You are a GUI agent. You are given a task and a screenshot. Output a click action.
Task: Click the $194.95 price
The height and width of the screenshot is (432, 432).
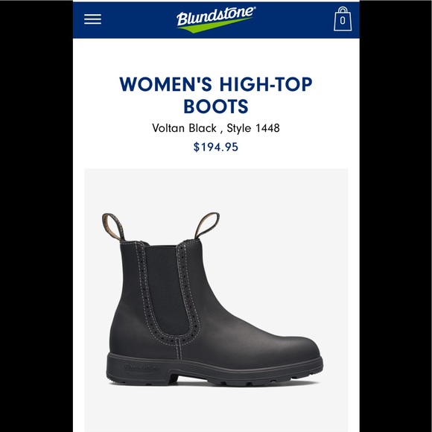(x=216, y=147)
